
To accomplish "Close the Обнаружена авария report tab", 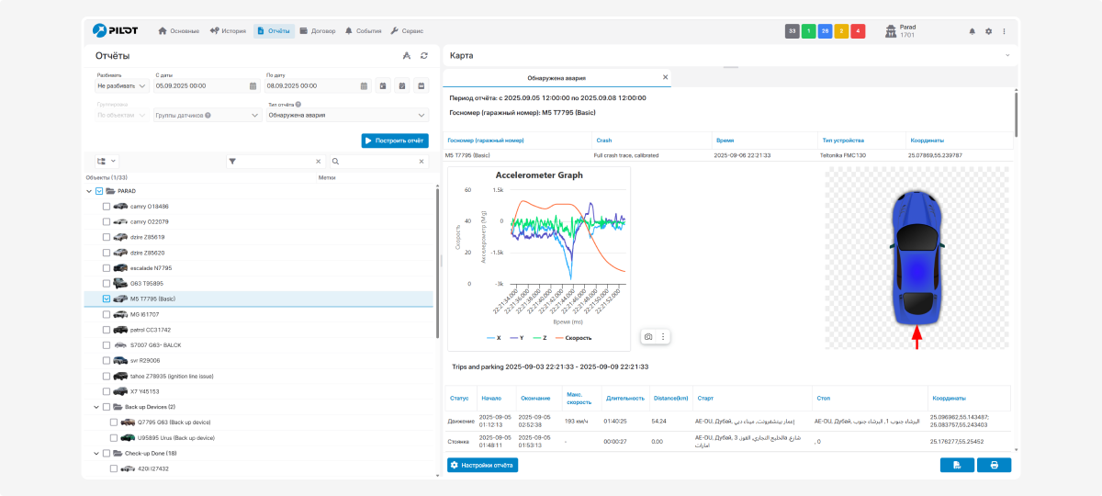I will pos(665,78).
